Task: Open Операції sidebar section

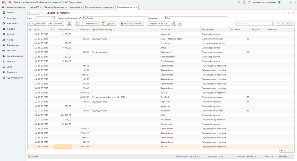Action: coord(11,61)
